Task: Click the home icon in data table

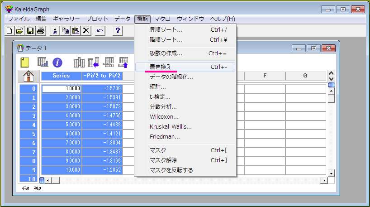Action: click(x=28, y=76)
